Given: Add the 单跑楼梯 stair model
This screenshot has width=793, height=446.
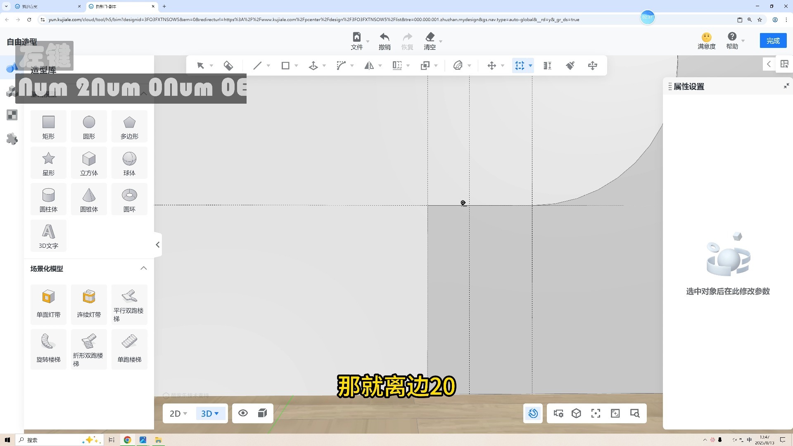Looking at the screenshot, I should coord(129,349).
